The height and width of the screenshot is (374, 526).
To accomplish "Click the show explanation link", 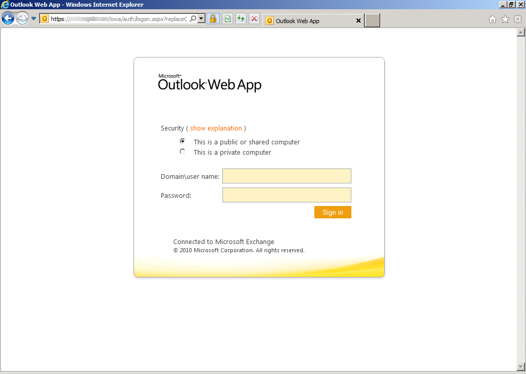I will click(216, 128).
